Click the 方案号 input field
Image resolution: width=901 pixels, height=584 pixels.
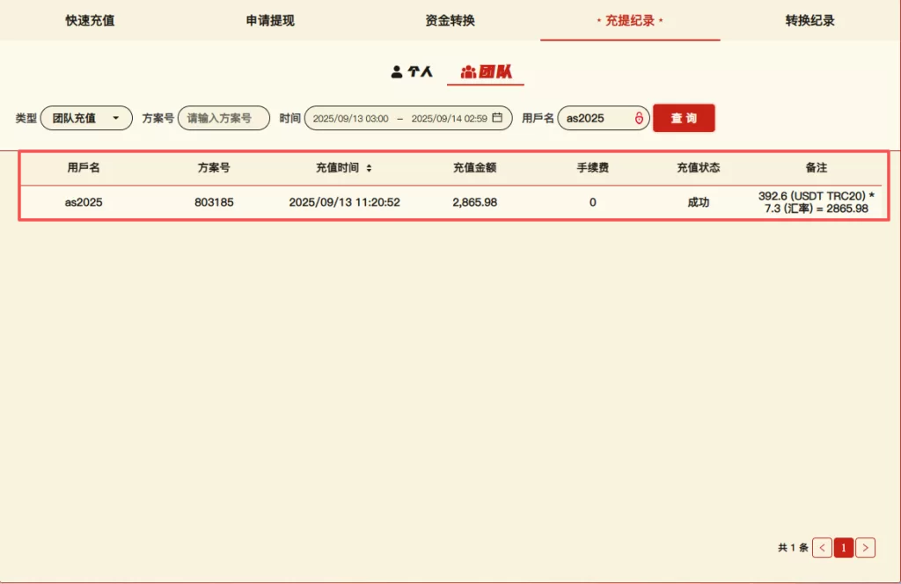[x=223, y=118]
